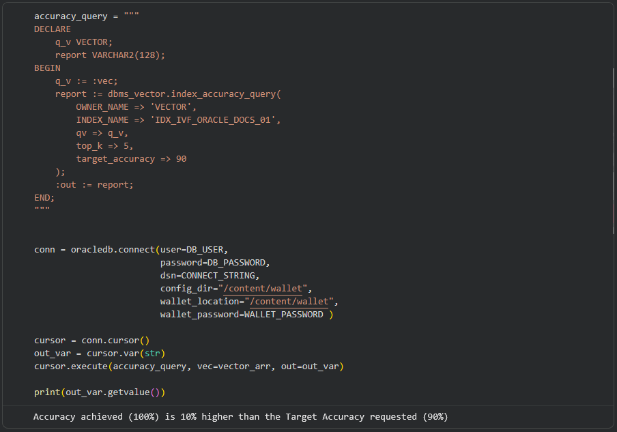
Task: Click the cursor.execute statement line
Action: pyautogui.click(x=188, y=366)
